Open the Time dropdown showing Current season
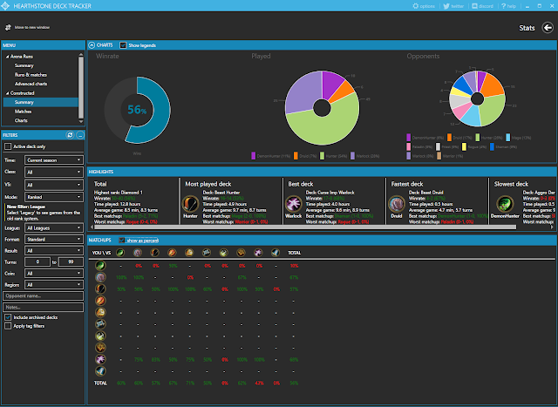 pyautogui.click(x=54, y=160)
